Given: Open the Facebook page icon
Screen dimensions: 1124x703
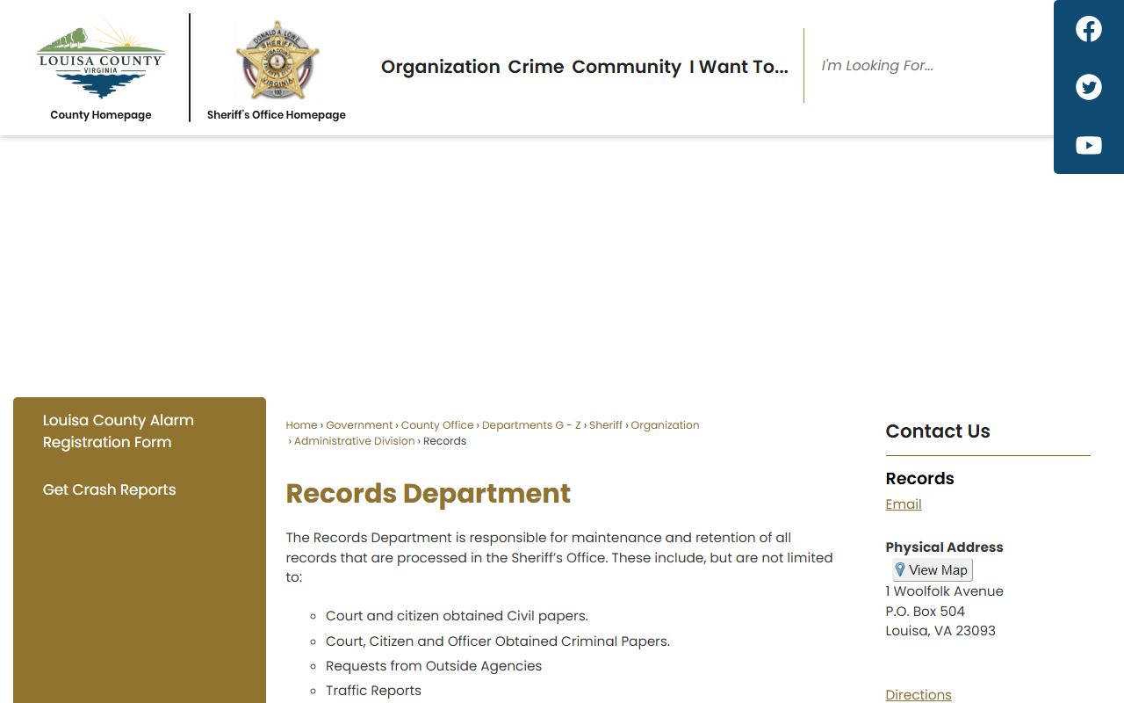Looking at the screenshot, I should click(1089, 29).
